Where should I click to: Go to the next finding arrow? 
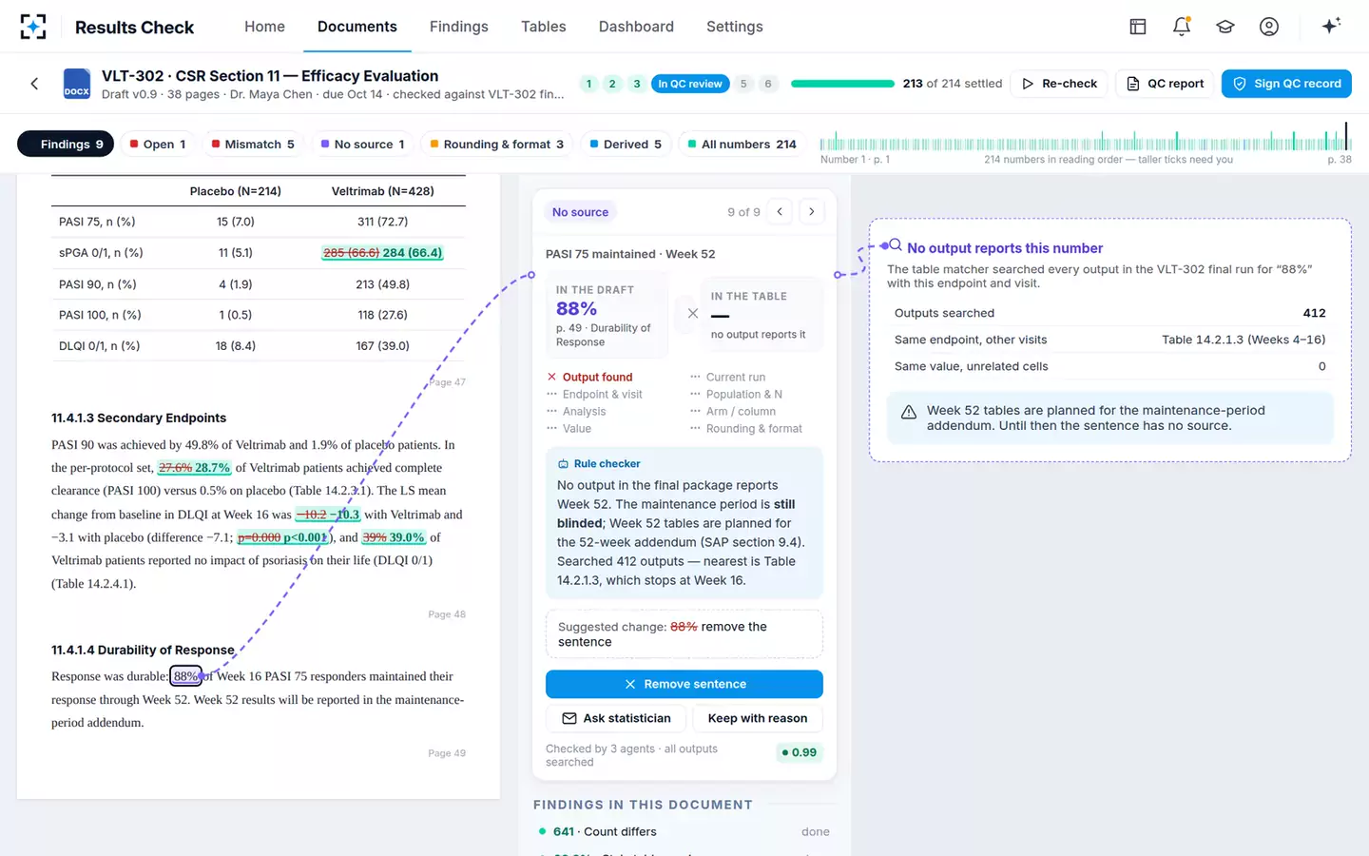tap(811, 212)
